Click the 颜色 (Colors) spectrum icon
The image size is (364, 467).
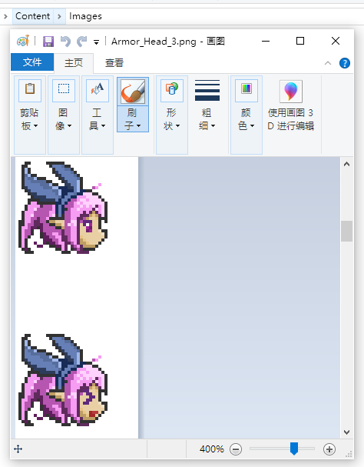tap(247, 89)
